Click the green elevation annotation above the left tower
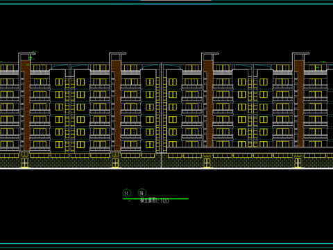This screenshot has height=250, width=333. 34,51
